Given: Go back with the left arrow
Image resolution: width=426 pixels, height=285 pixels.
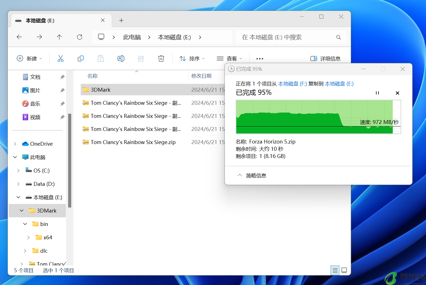Looking at the screenshot, I should (19, 37).
